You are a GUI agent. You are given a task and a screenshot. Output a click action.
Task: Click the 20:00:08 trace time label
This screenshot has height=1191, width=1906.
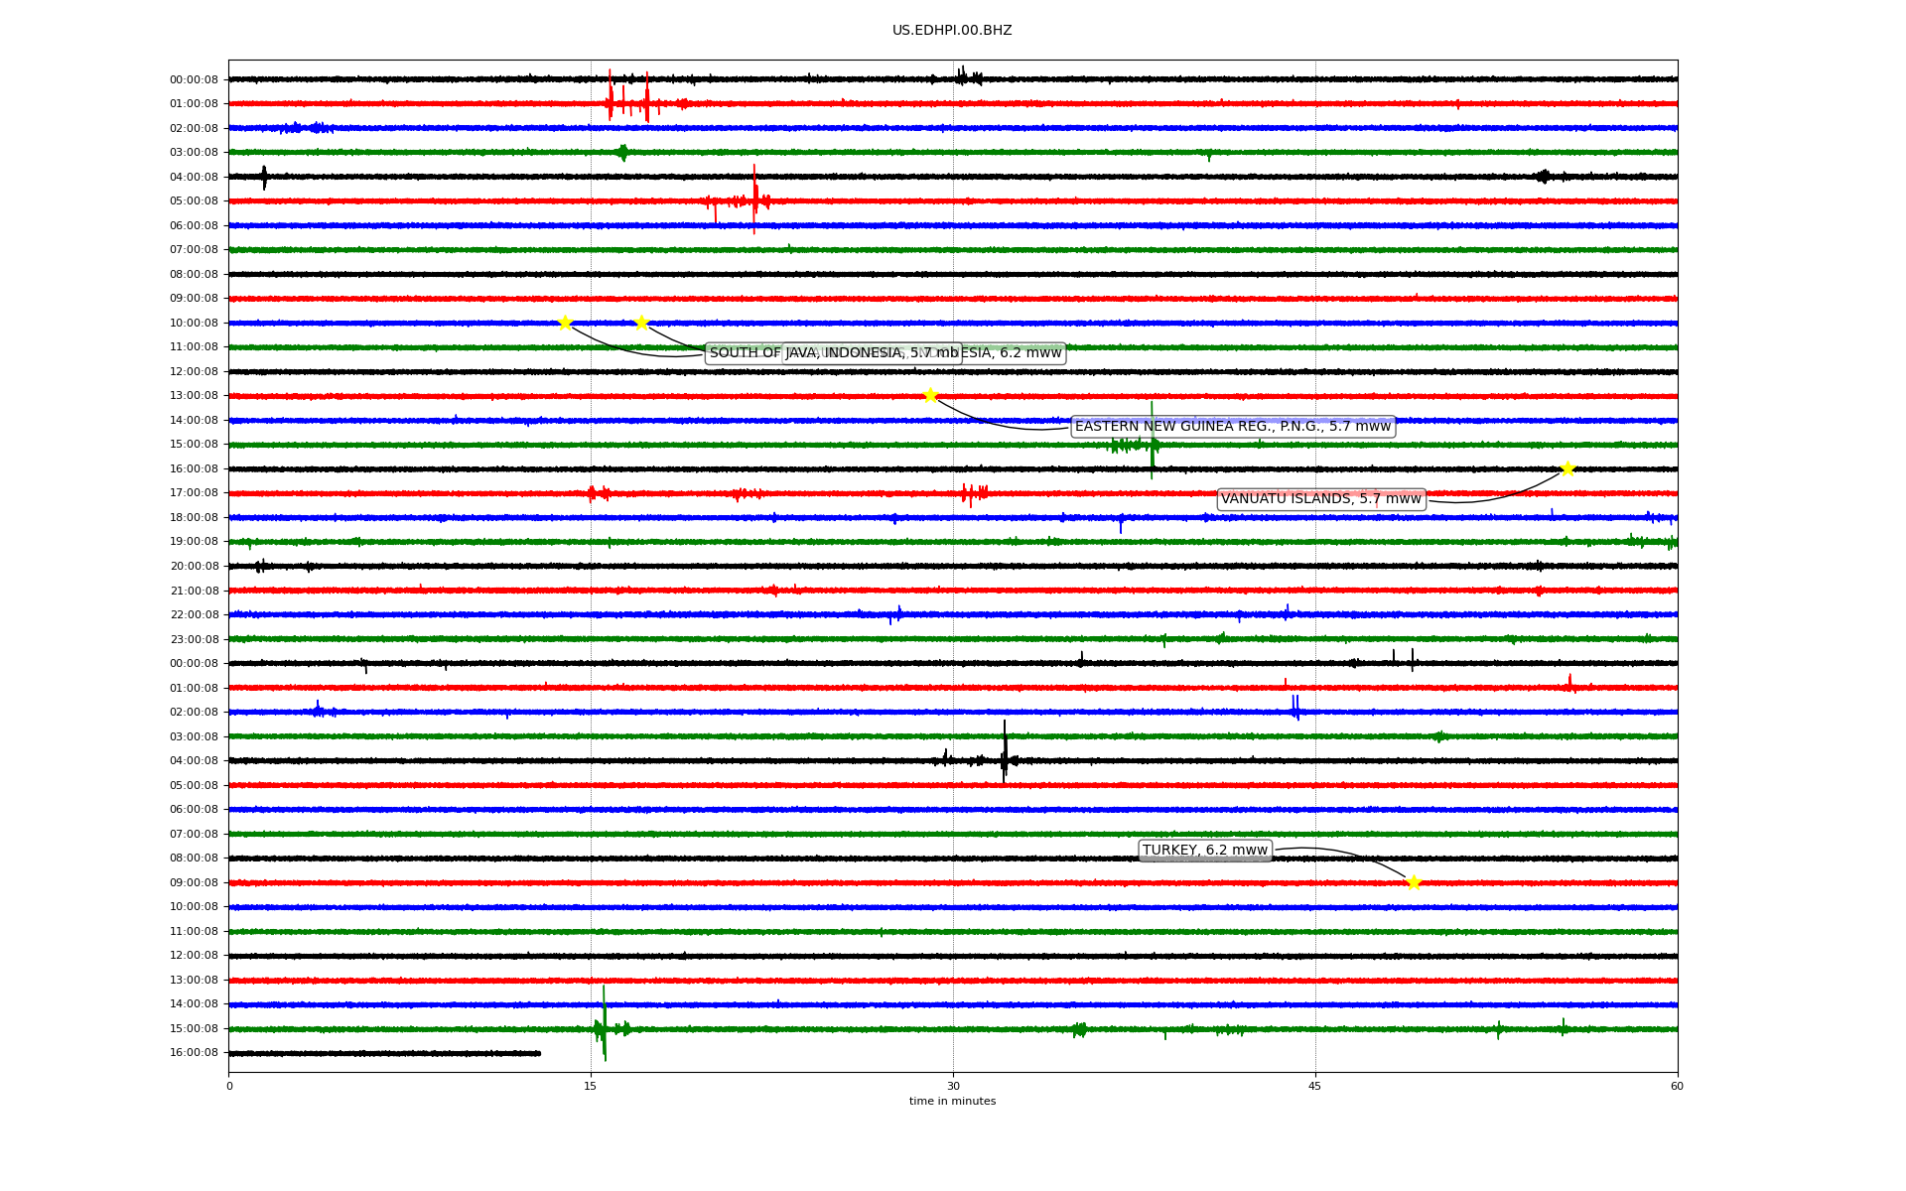194,566
